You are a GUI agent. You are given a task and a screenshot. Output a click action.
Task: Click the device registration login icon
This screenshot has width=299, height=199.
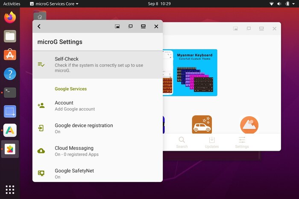(41, 128)
